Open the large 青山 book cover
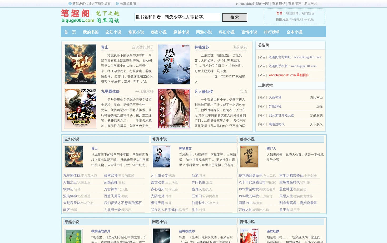This screenshot has height=243, width=387. pos(81,64)
